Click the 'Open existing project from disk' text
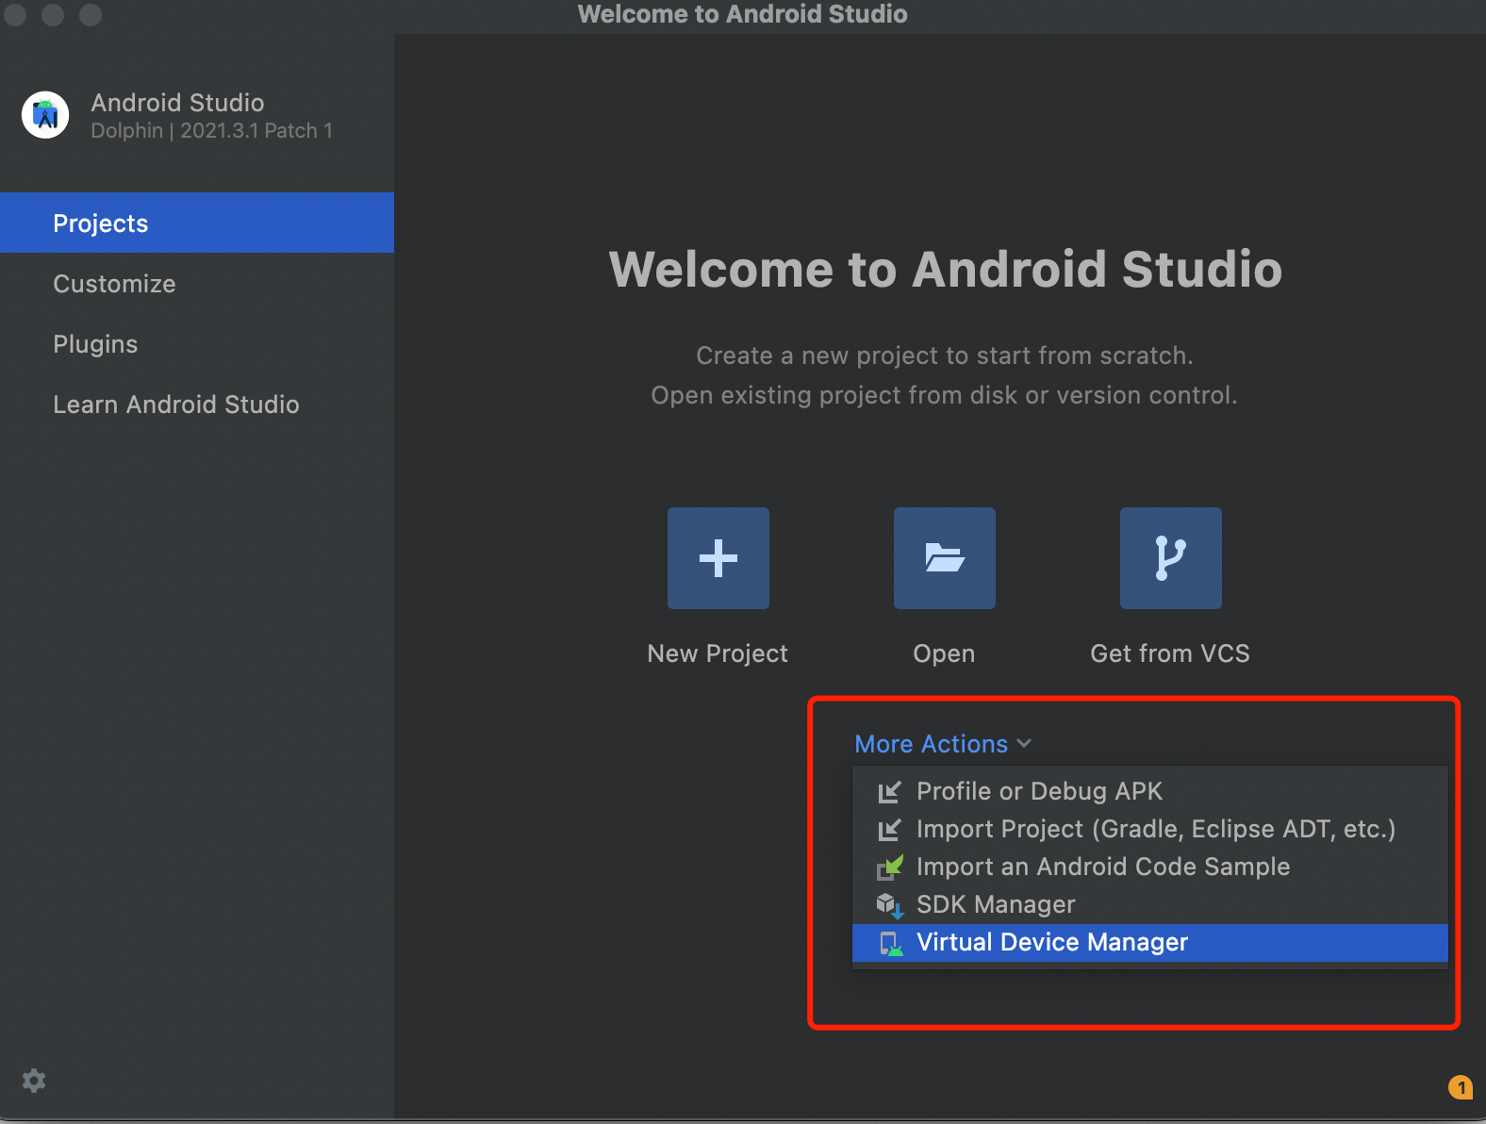 tap(944, 395)
